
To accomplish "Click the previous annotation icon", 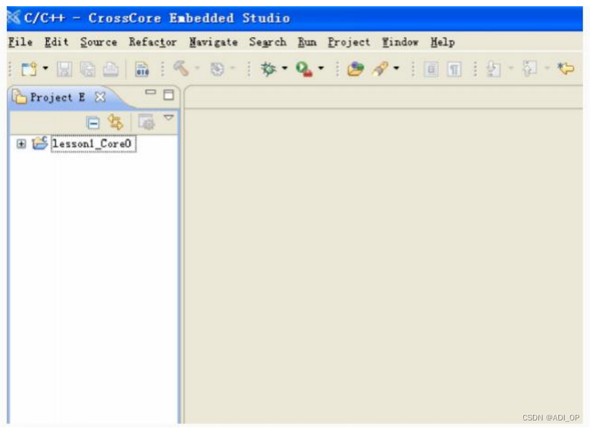I will coord(530,69).
